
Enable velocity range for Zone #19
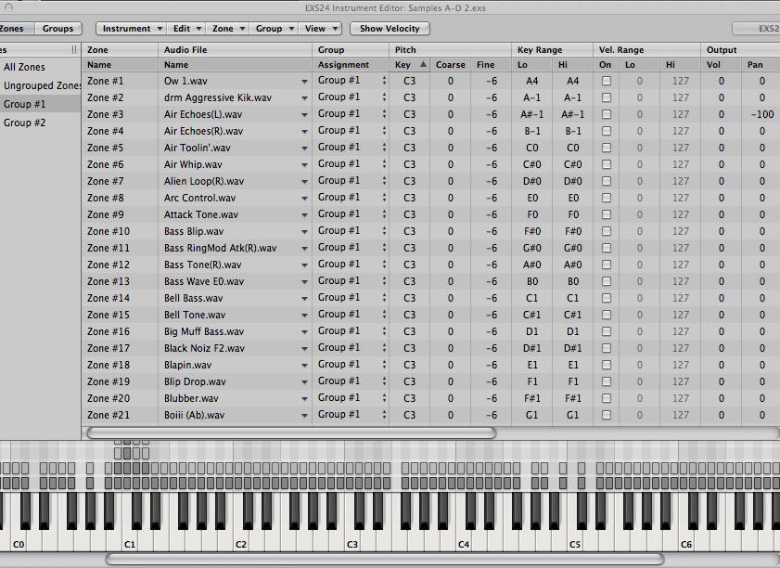606,381
